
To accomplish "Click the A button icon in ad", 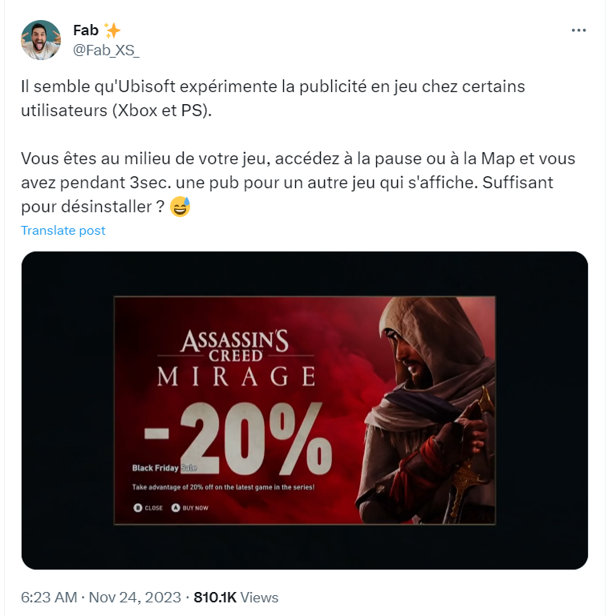I will [176, 508].
